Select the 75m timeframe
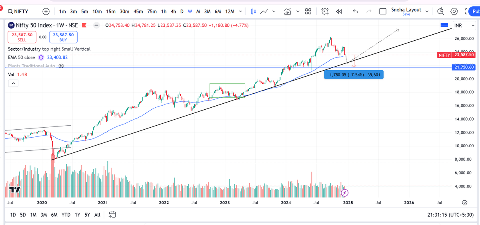The image size is (480, 225). [152, 12]
